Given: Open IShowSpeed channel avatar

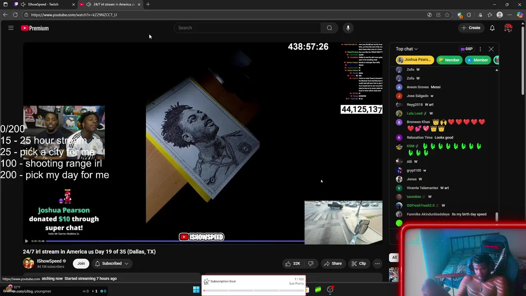Looking at the screenshot, I should pos(28,264).
